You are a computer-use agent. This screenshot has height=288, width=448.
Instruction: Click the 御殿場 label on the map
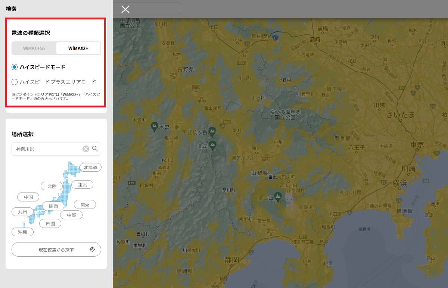coord(306,207)
